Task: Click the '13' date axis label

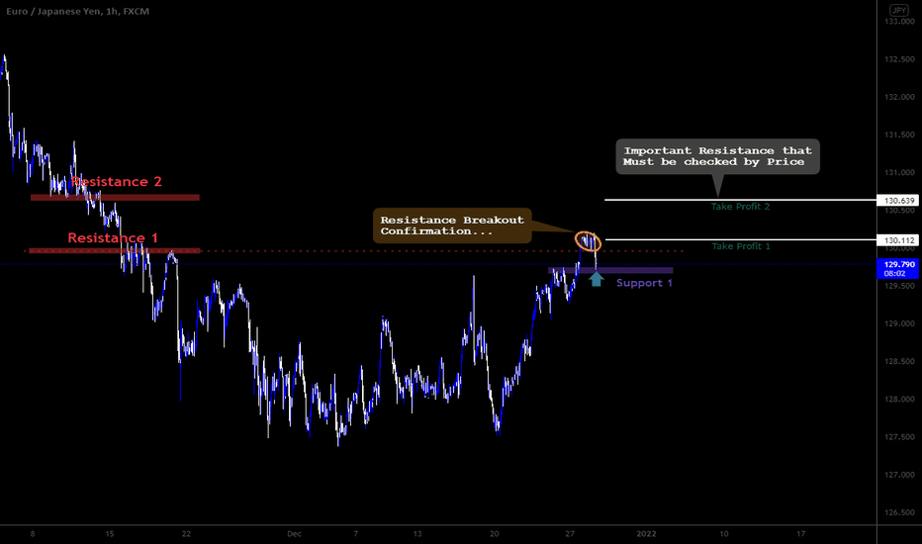Action: pos(416,534)
